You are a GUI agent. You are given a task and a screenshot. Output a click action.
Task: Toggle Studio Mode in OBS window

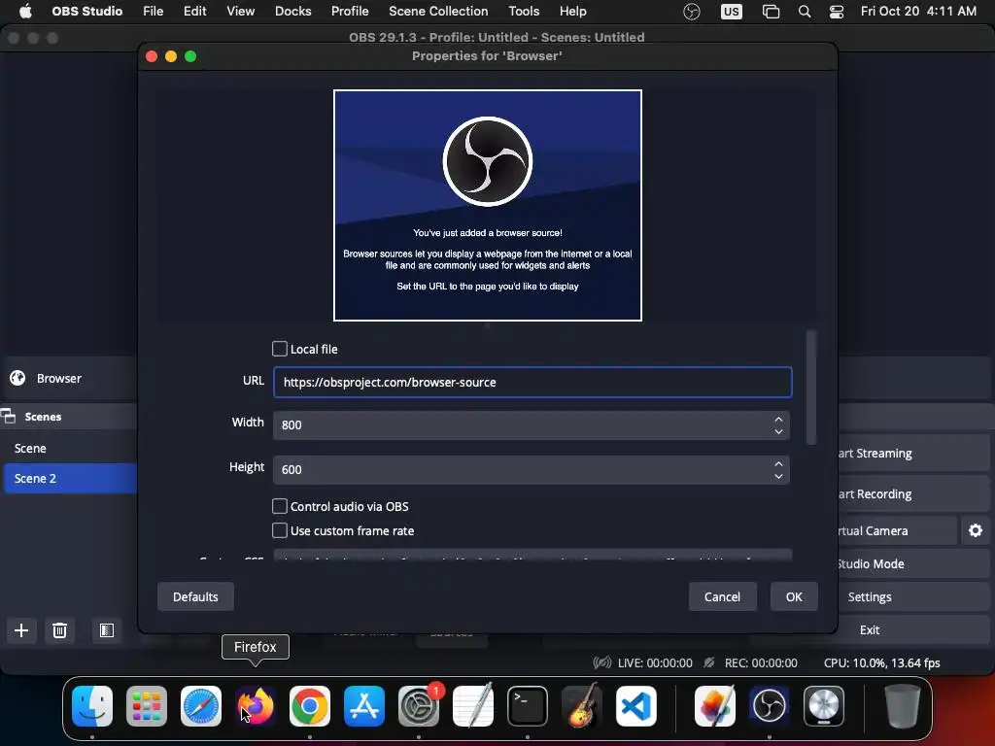coord(913,563)
